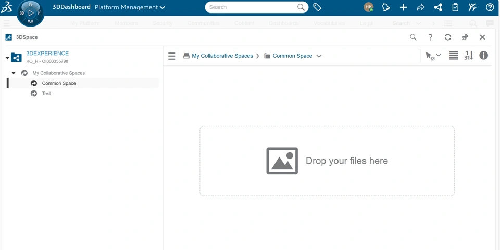Image resolution: width=500 pixels, height=250 pixels.
Task: Switch to the Members tab
Action: tap(126, 23)
